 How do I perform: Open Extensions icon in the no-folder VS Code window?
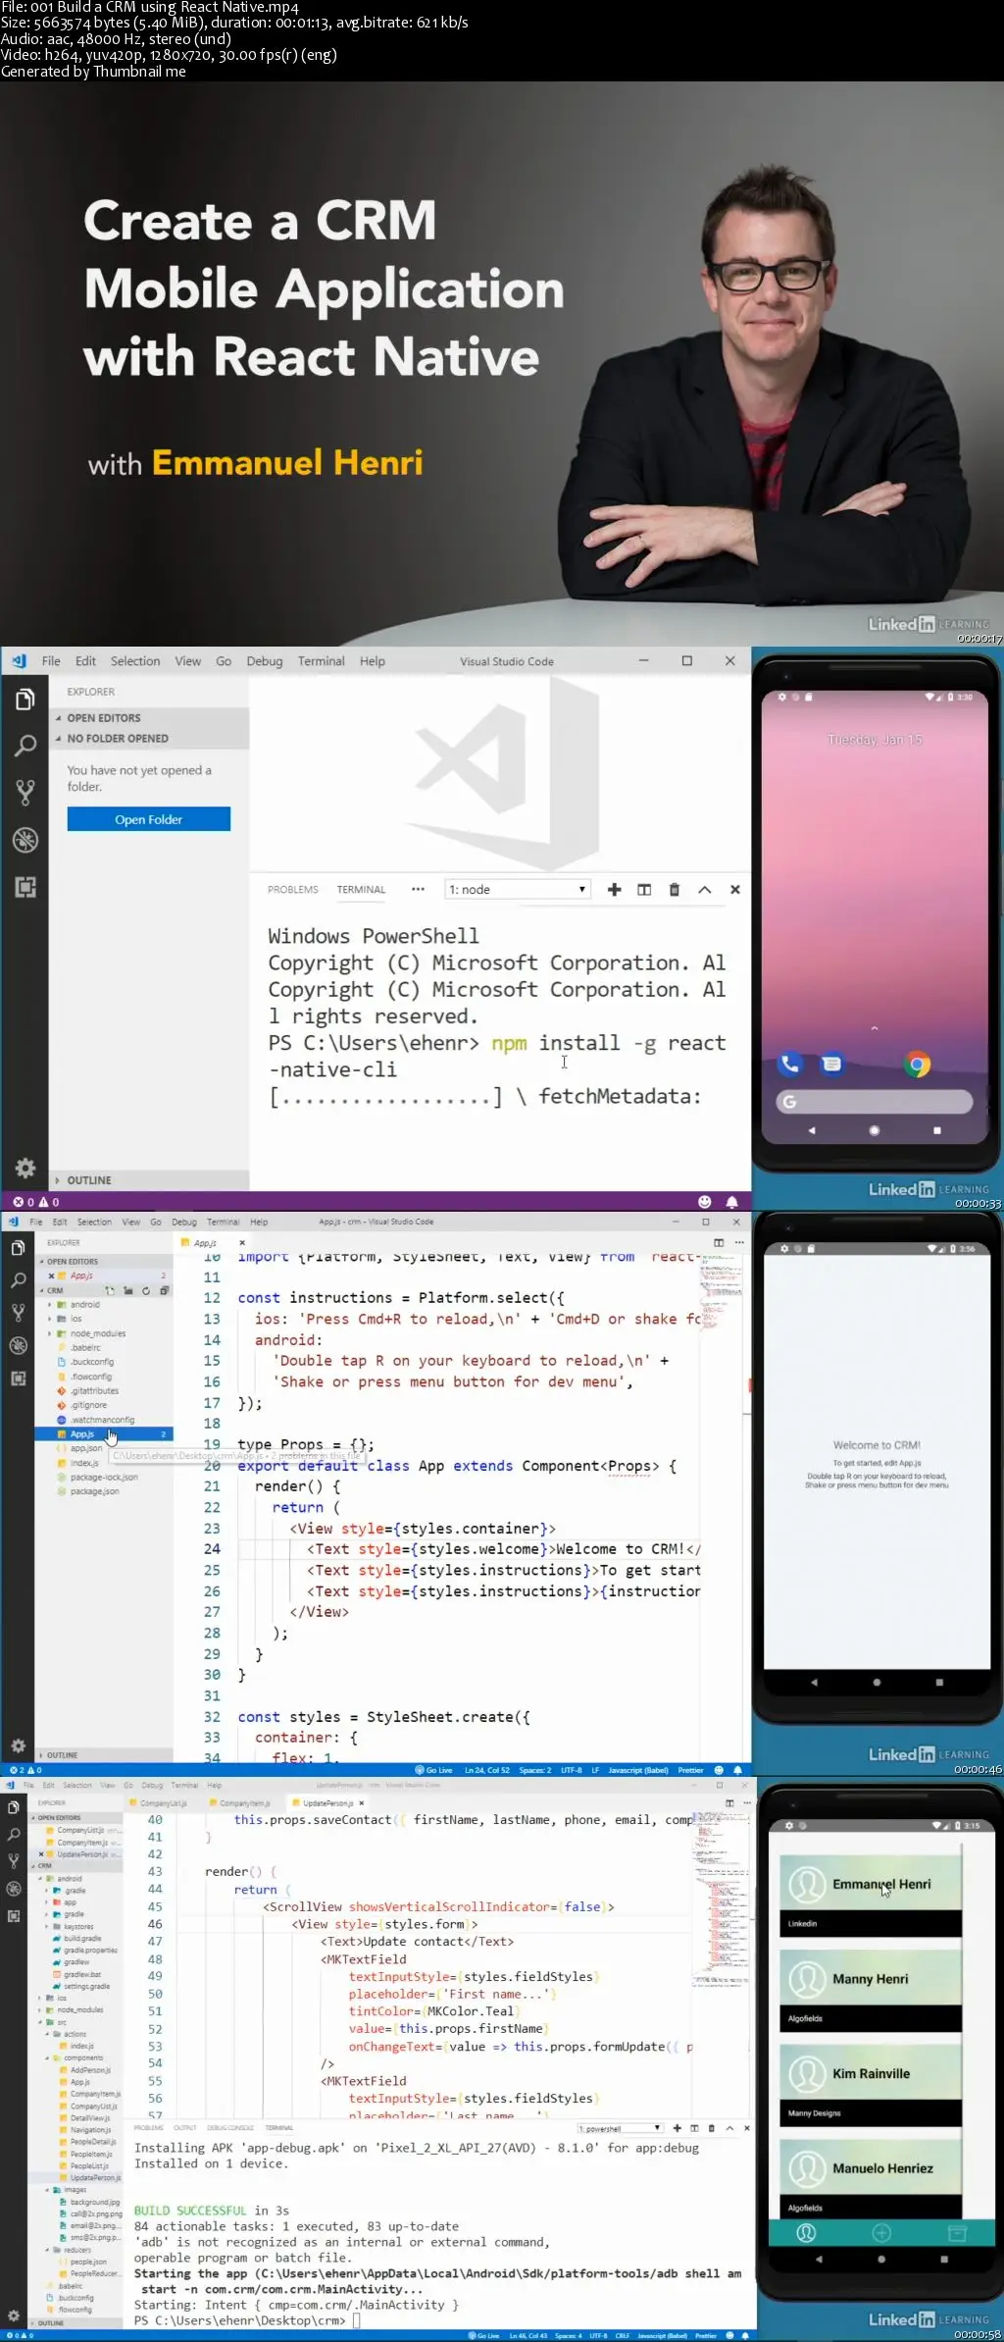click(25, 887)
